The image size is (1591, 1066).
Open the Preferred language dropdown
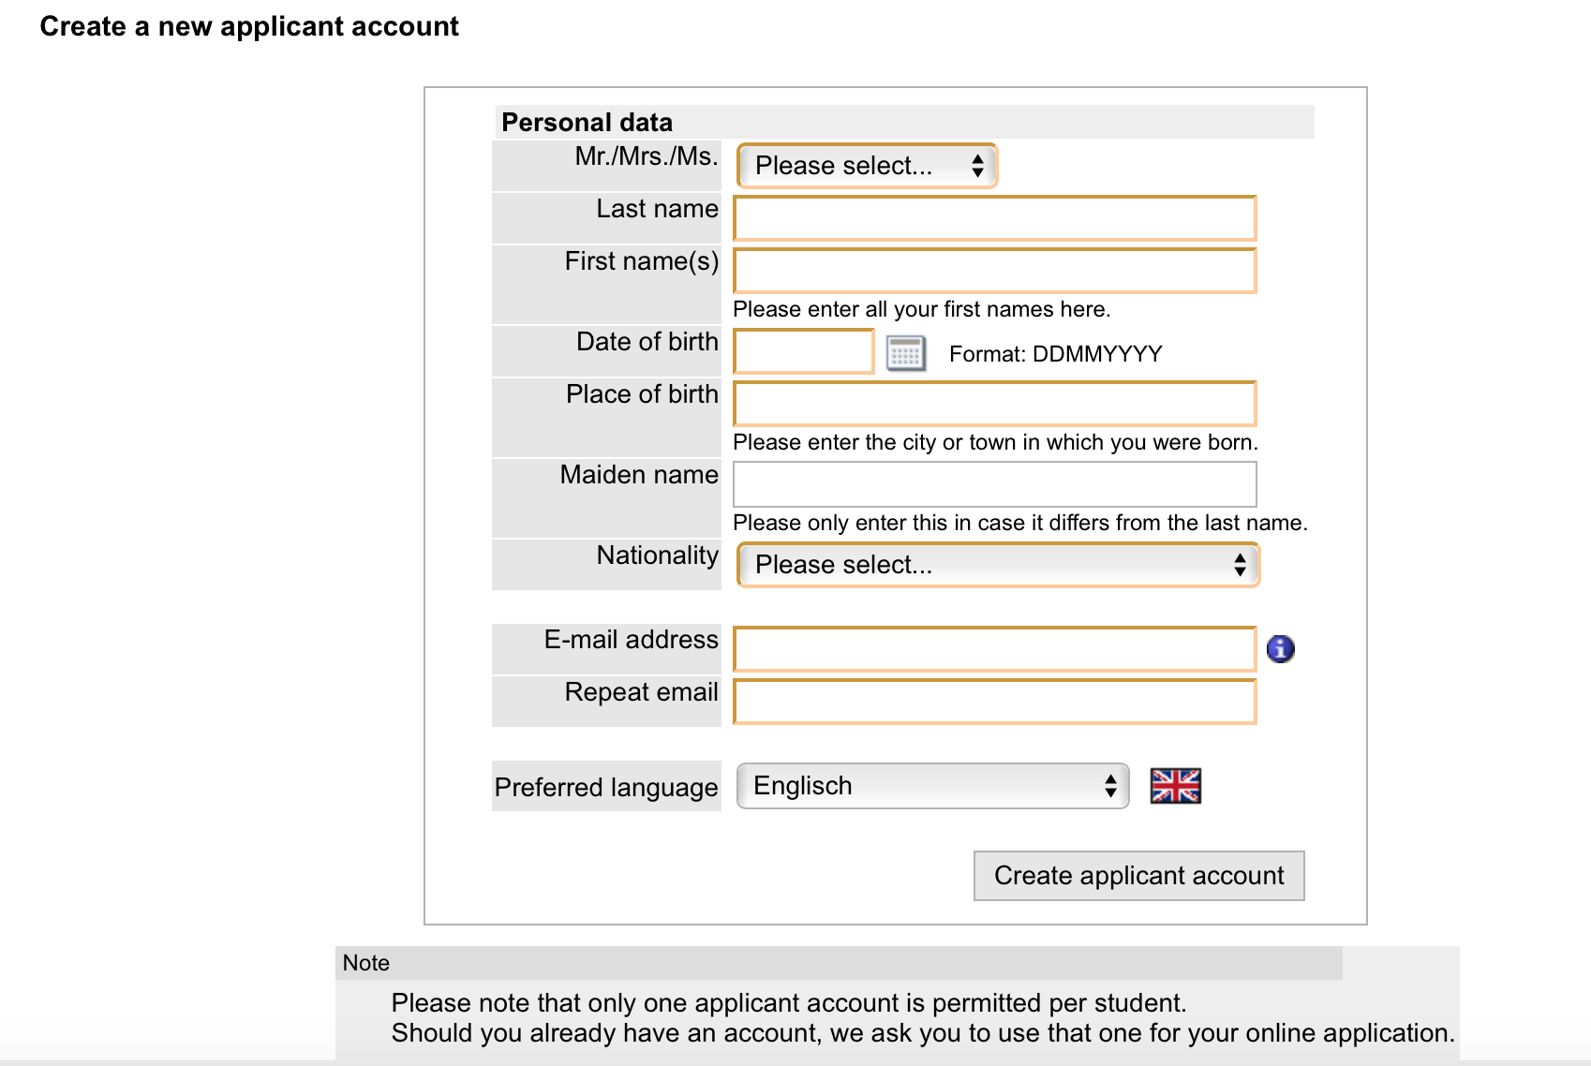[932, 786]
